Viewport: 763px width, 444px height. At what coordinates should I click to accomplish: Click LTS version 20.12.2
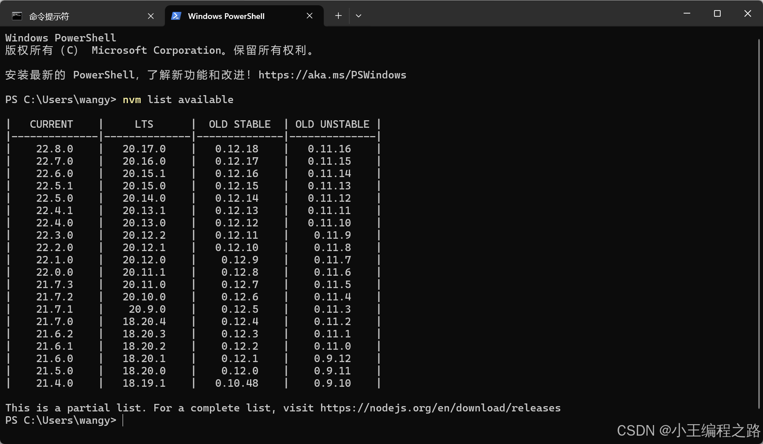click(144, 235)
